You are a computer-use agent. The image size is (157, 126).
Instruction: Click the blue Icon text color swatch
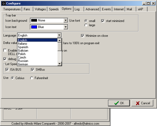click(34, 27)
